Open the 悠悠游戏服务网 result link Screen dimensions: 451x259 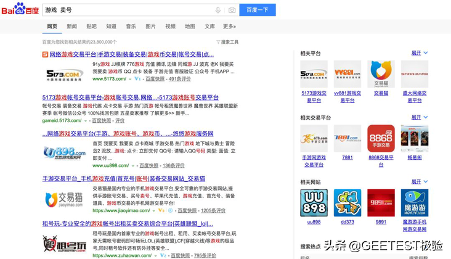pyautogui.click(x=128, y=134)
